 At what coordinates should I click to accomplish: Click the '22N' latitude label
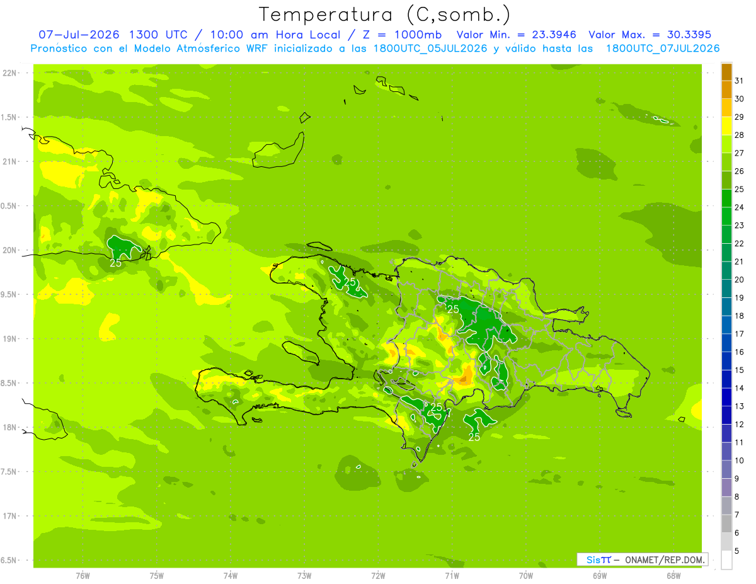pos(11,73)
